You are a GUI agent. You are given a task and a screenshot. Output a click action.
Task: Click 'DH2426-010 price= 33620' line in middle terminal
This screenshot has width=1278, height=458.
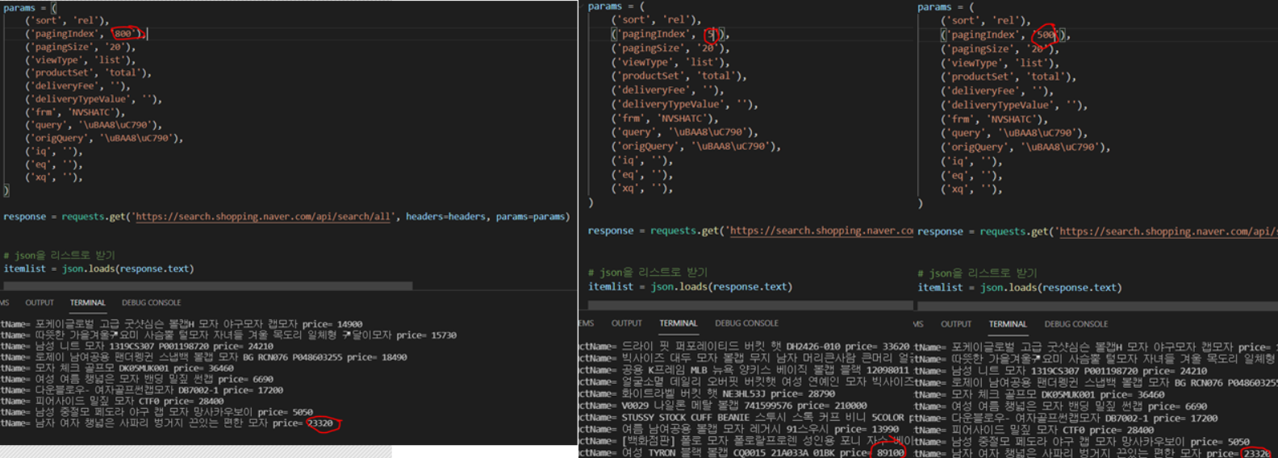(744, 347)
